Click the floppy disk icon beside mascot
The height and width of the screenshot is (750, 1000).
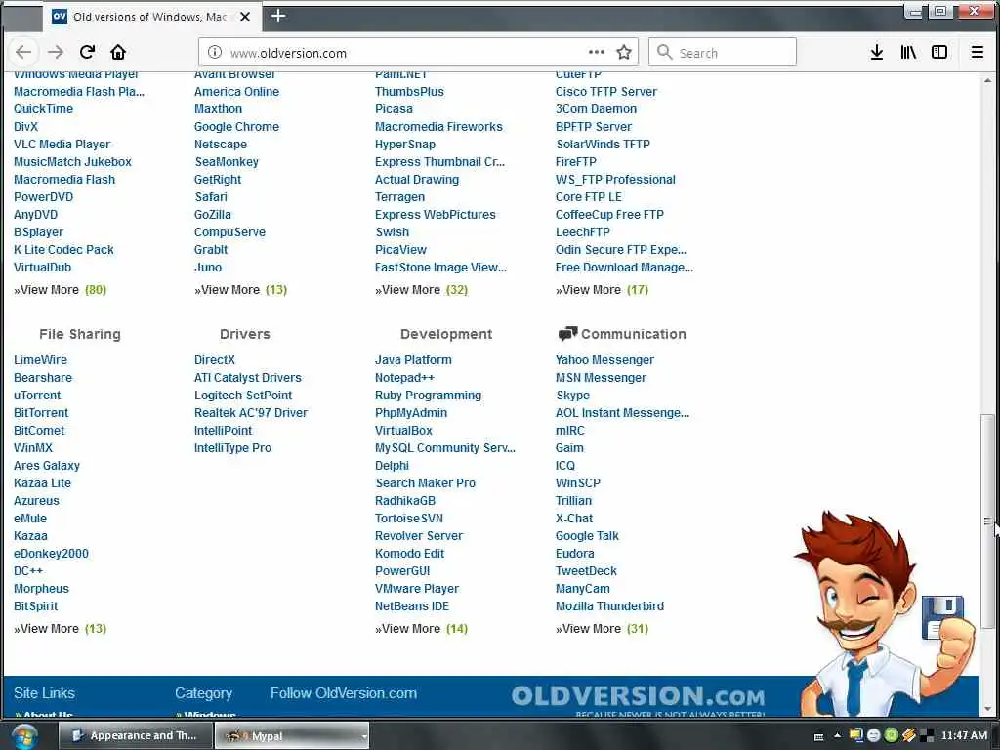(942, 617)
